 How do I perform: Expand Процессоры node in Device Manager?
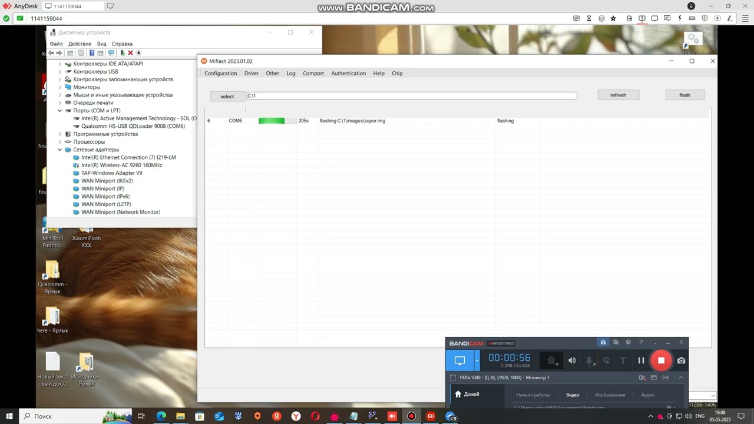59,142
